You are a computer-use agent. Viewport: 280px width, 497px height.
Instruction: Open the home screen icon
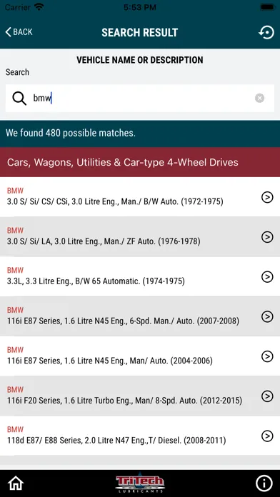click(16, 483)
